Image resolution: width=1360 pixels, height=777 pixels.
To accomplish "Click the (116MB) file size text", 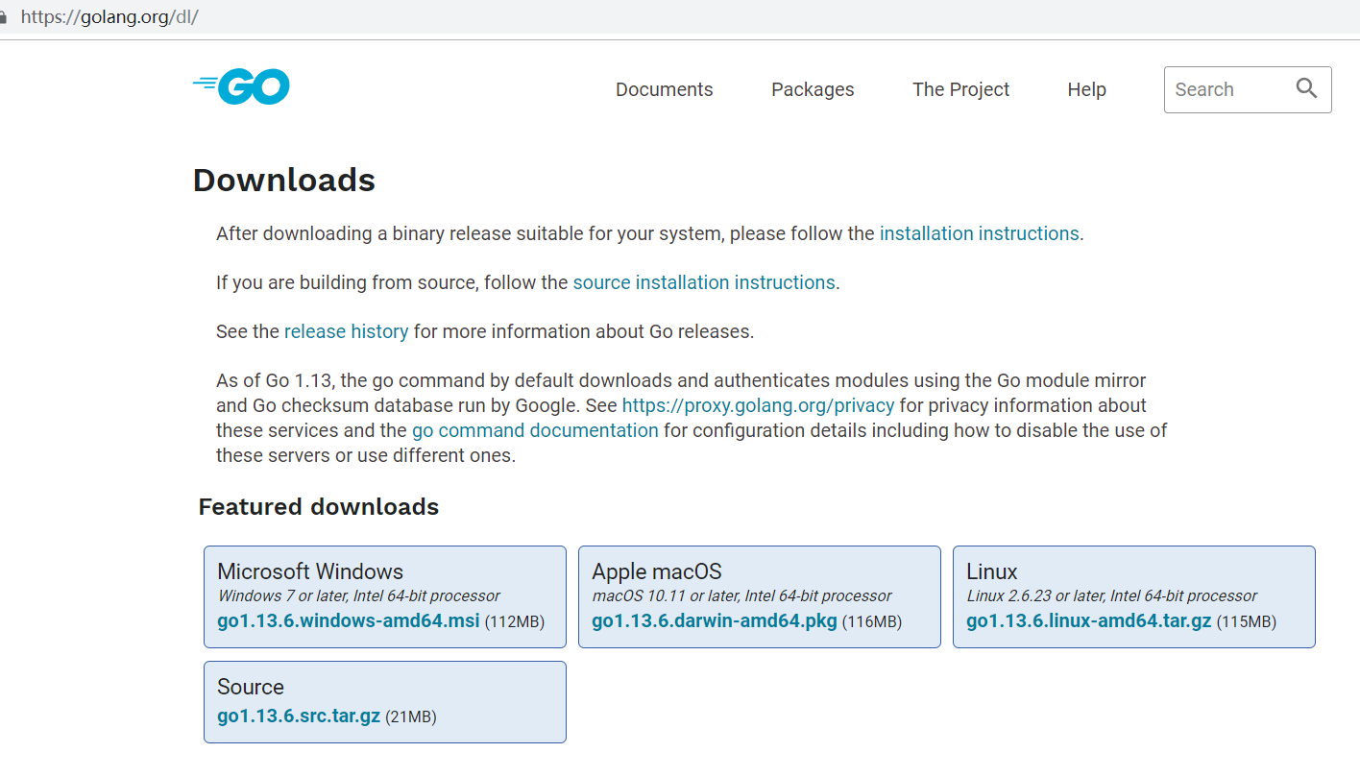I will pyautogui.click(x=872, y=622).
